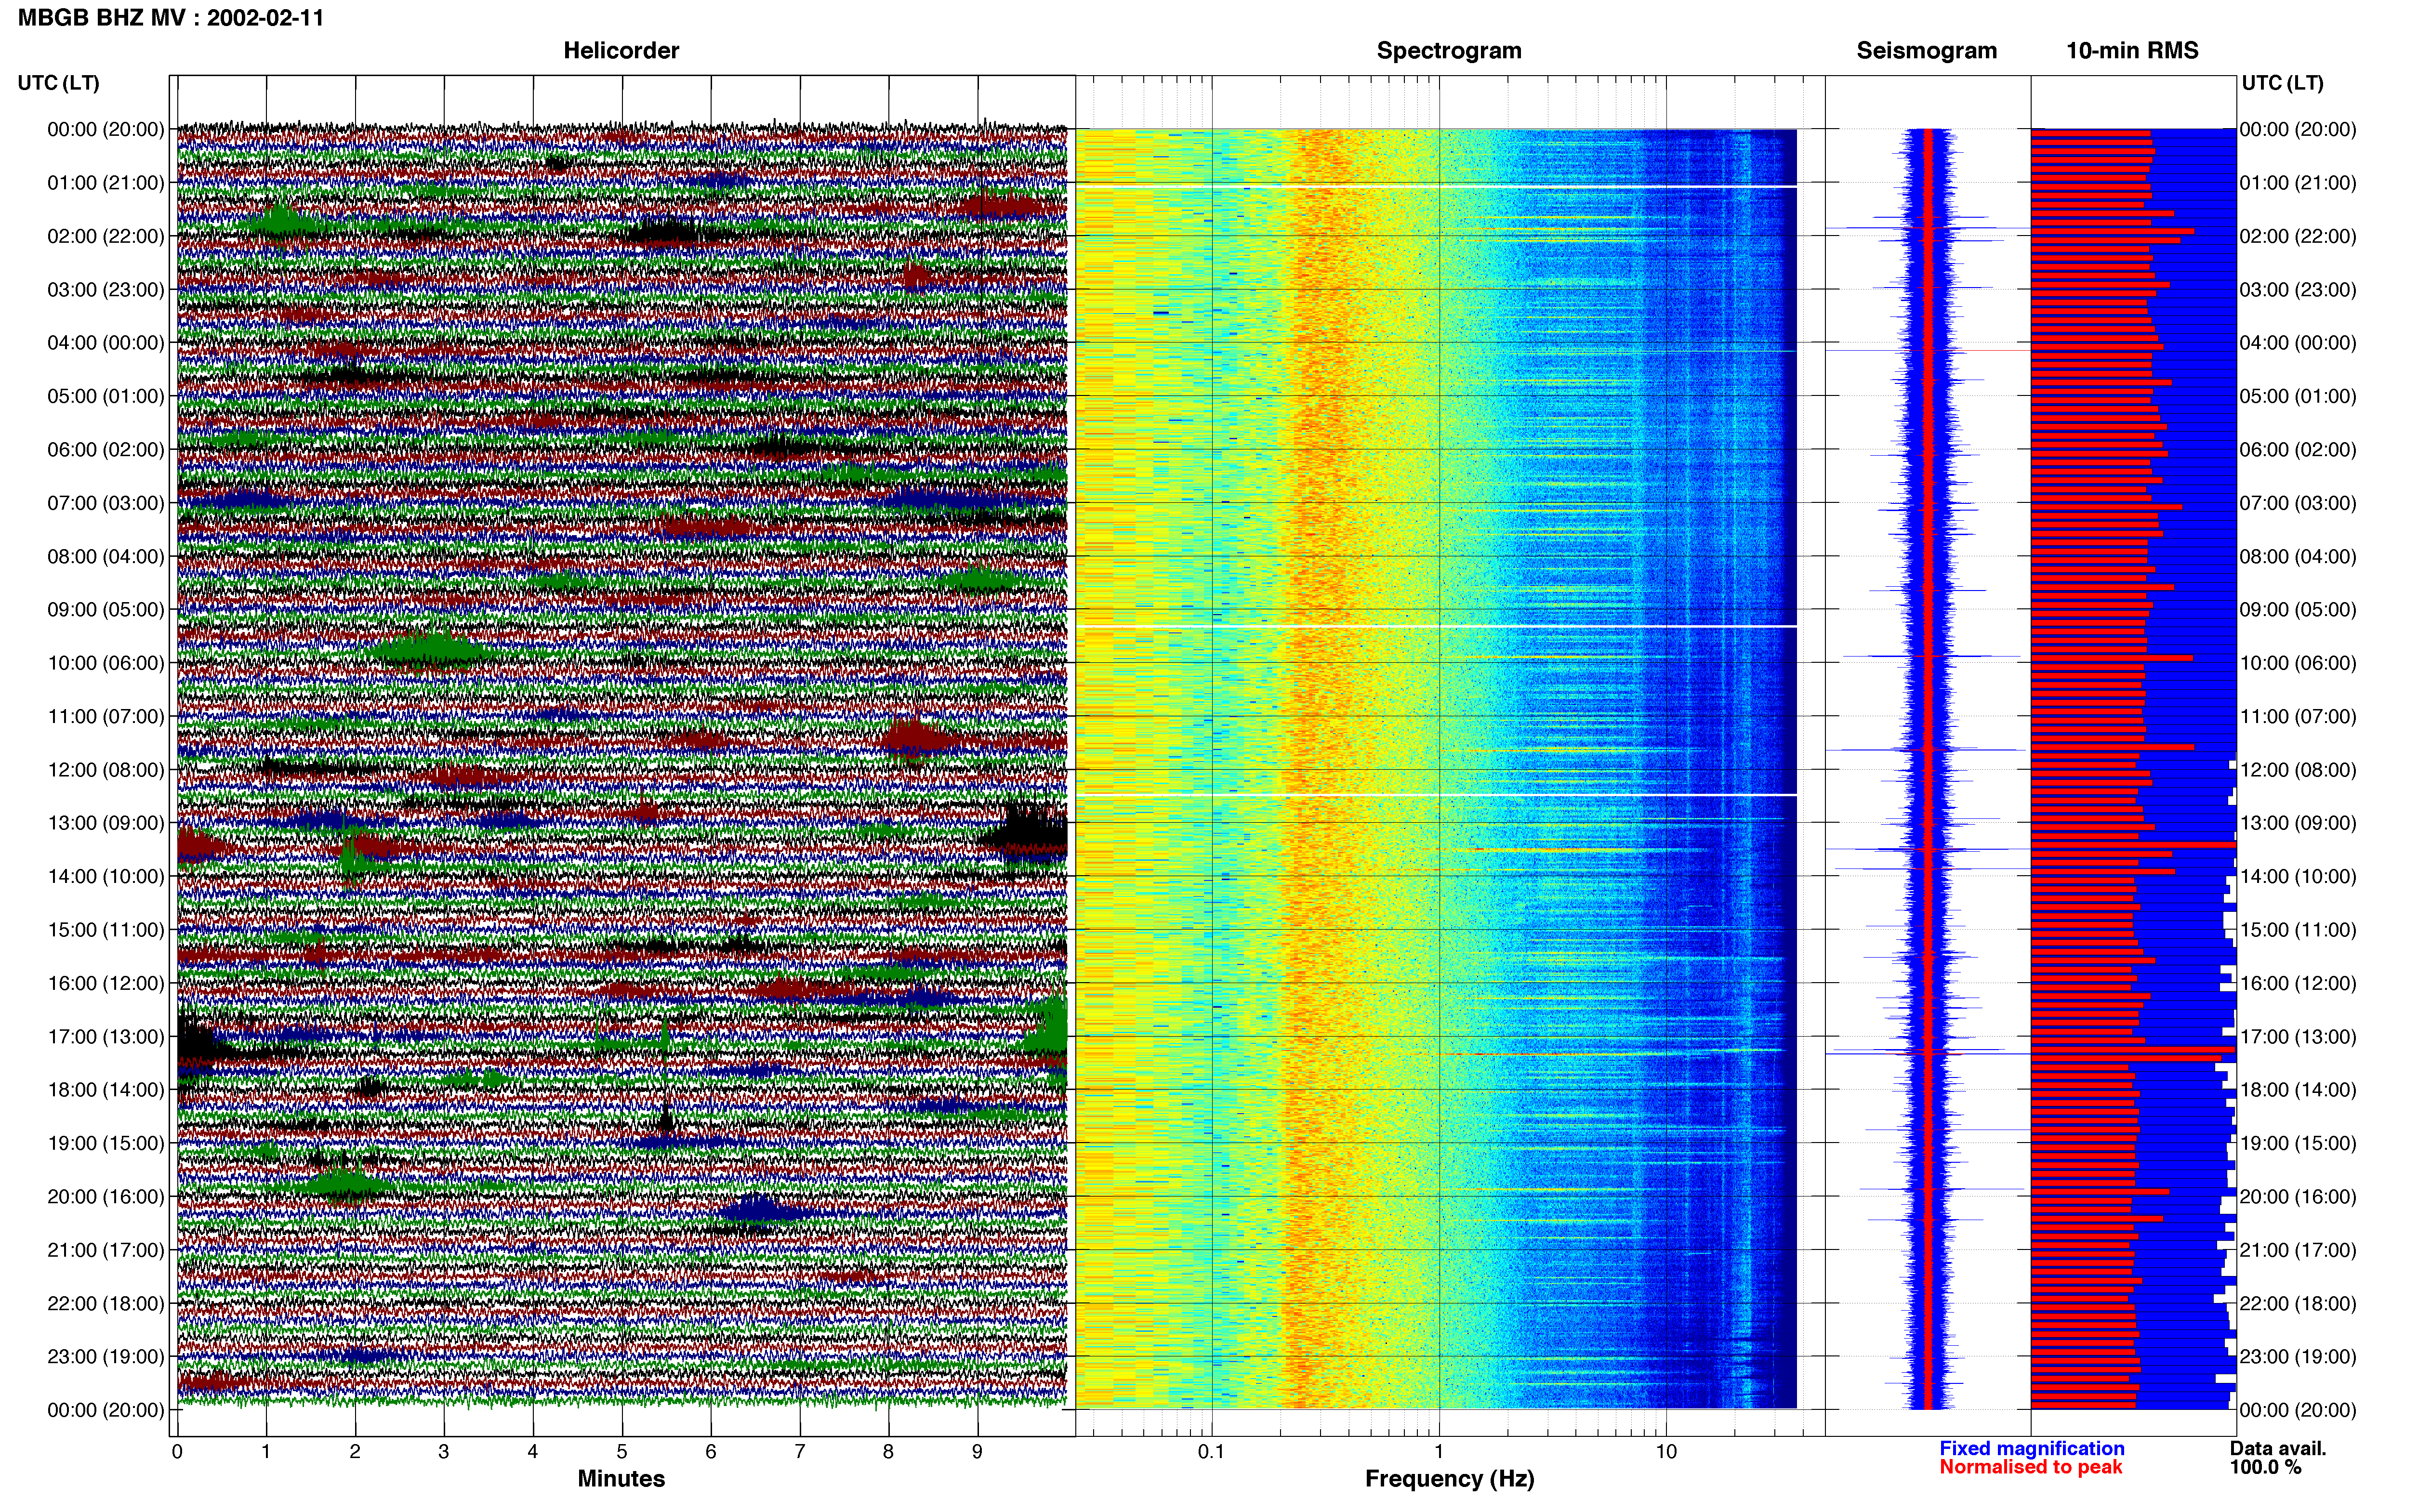Click the left '19:00 (15:00)' time label
Viewport: 2418px width, 1512px height.
pyautogui.click(x=106, y=1143)
